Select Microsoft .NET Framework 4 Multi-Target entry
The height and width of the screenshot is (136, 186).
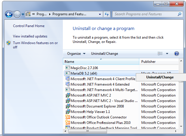pyautogui.click(x=104, y=90)
